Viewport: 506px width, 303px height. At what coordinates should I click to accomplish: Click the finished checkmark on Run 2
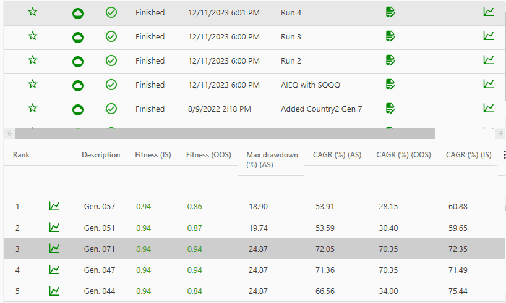click(x=111, y=60)
